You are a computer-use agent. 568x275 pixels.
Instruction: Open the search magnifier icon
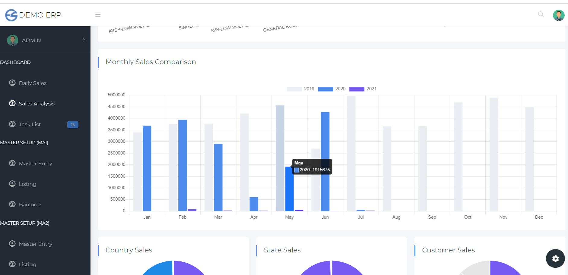point(541,14)
